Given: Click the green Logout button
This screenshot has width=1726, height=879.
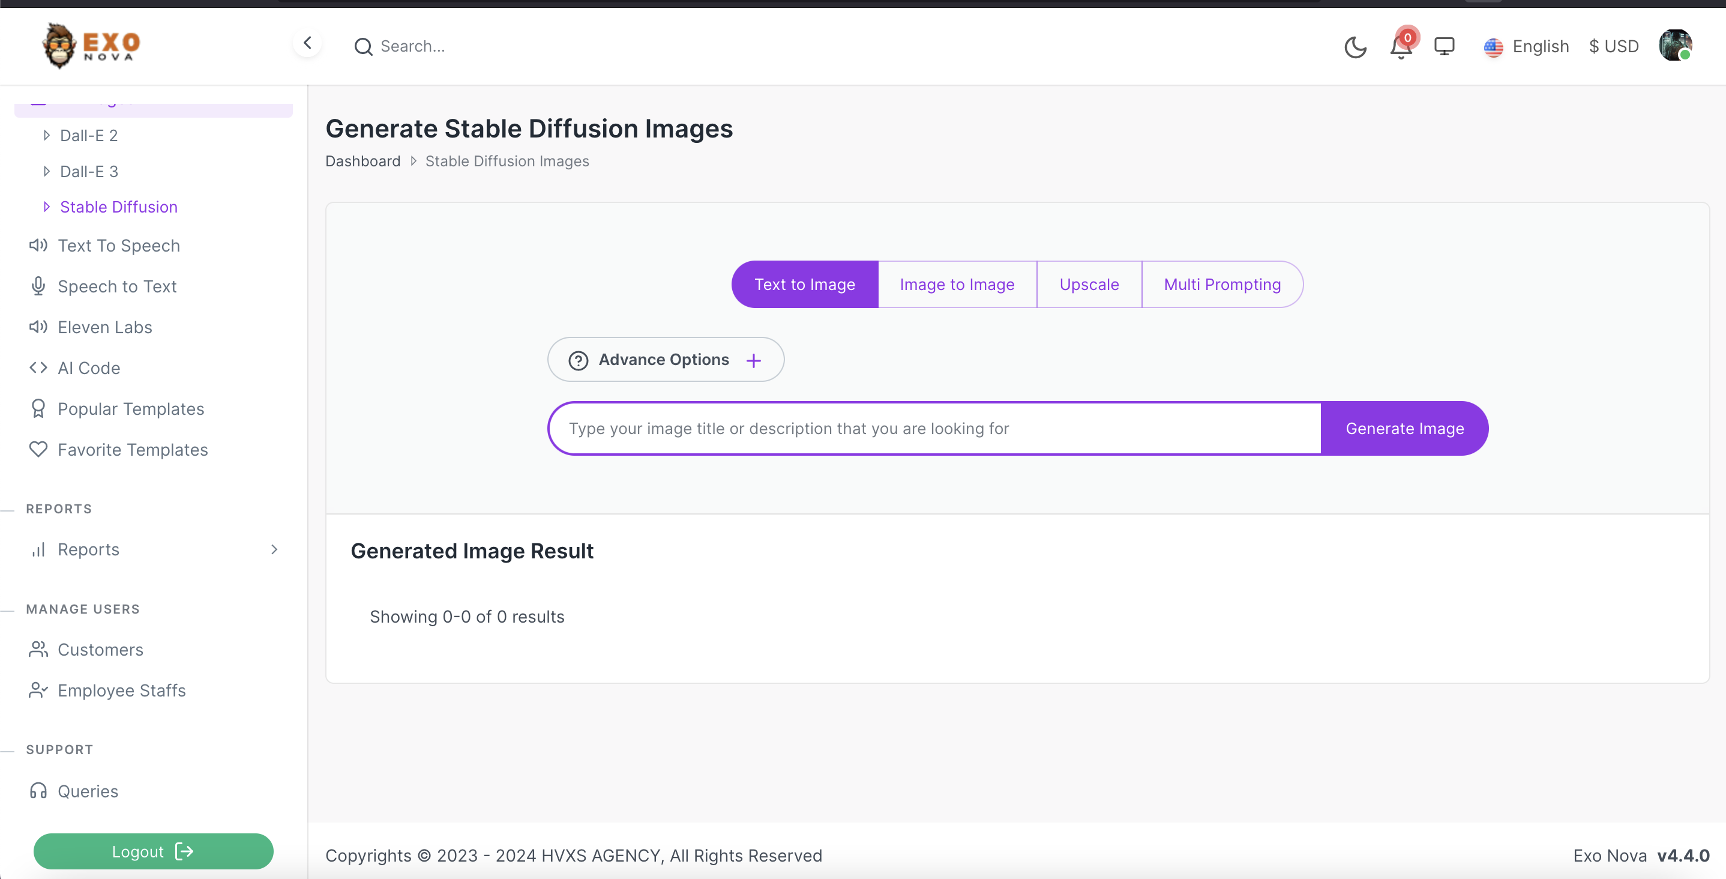Looking at the screenshot, I should click(154, 851).
